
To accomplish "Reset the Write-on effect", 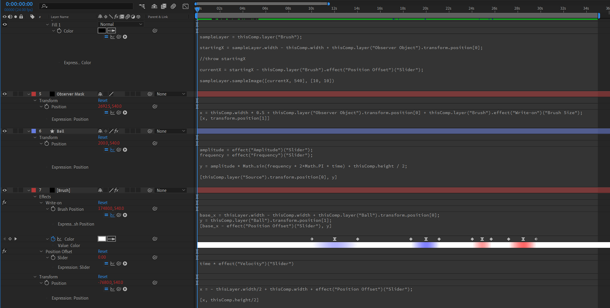I will point(103,203).
